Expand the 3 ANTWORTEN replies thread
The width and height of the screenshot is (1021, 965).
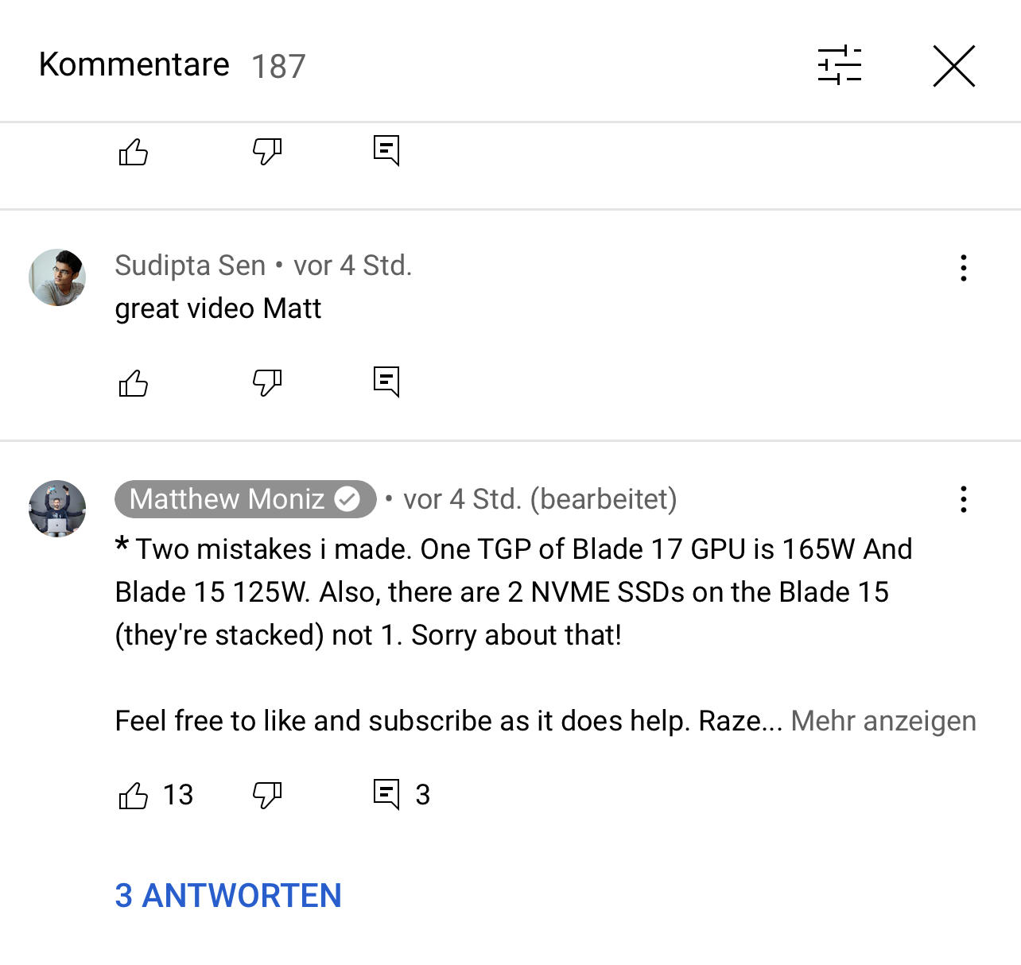point(228,896)
